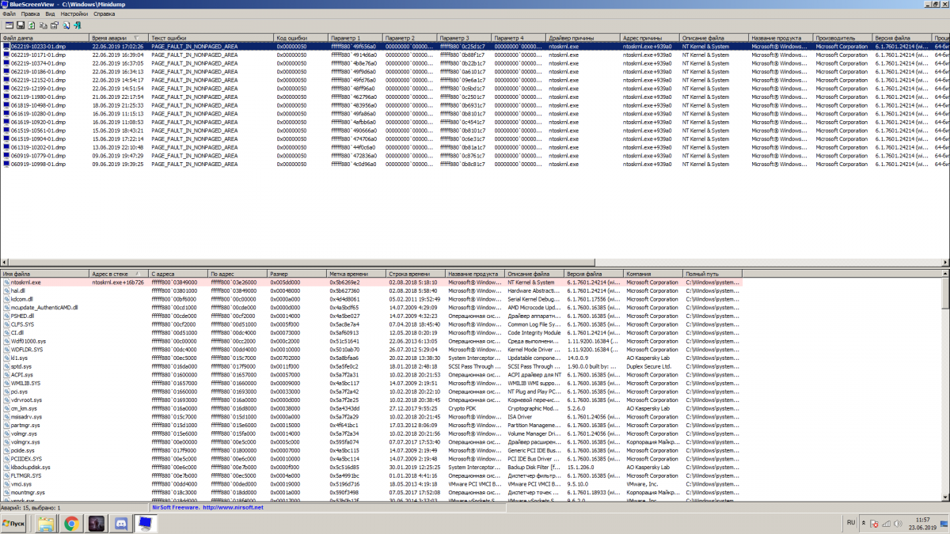Visit the http://www.nirsoft.net link

[233, 508]
